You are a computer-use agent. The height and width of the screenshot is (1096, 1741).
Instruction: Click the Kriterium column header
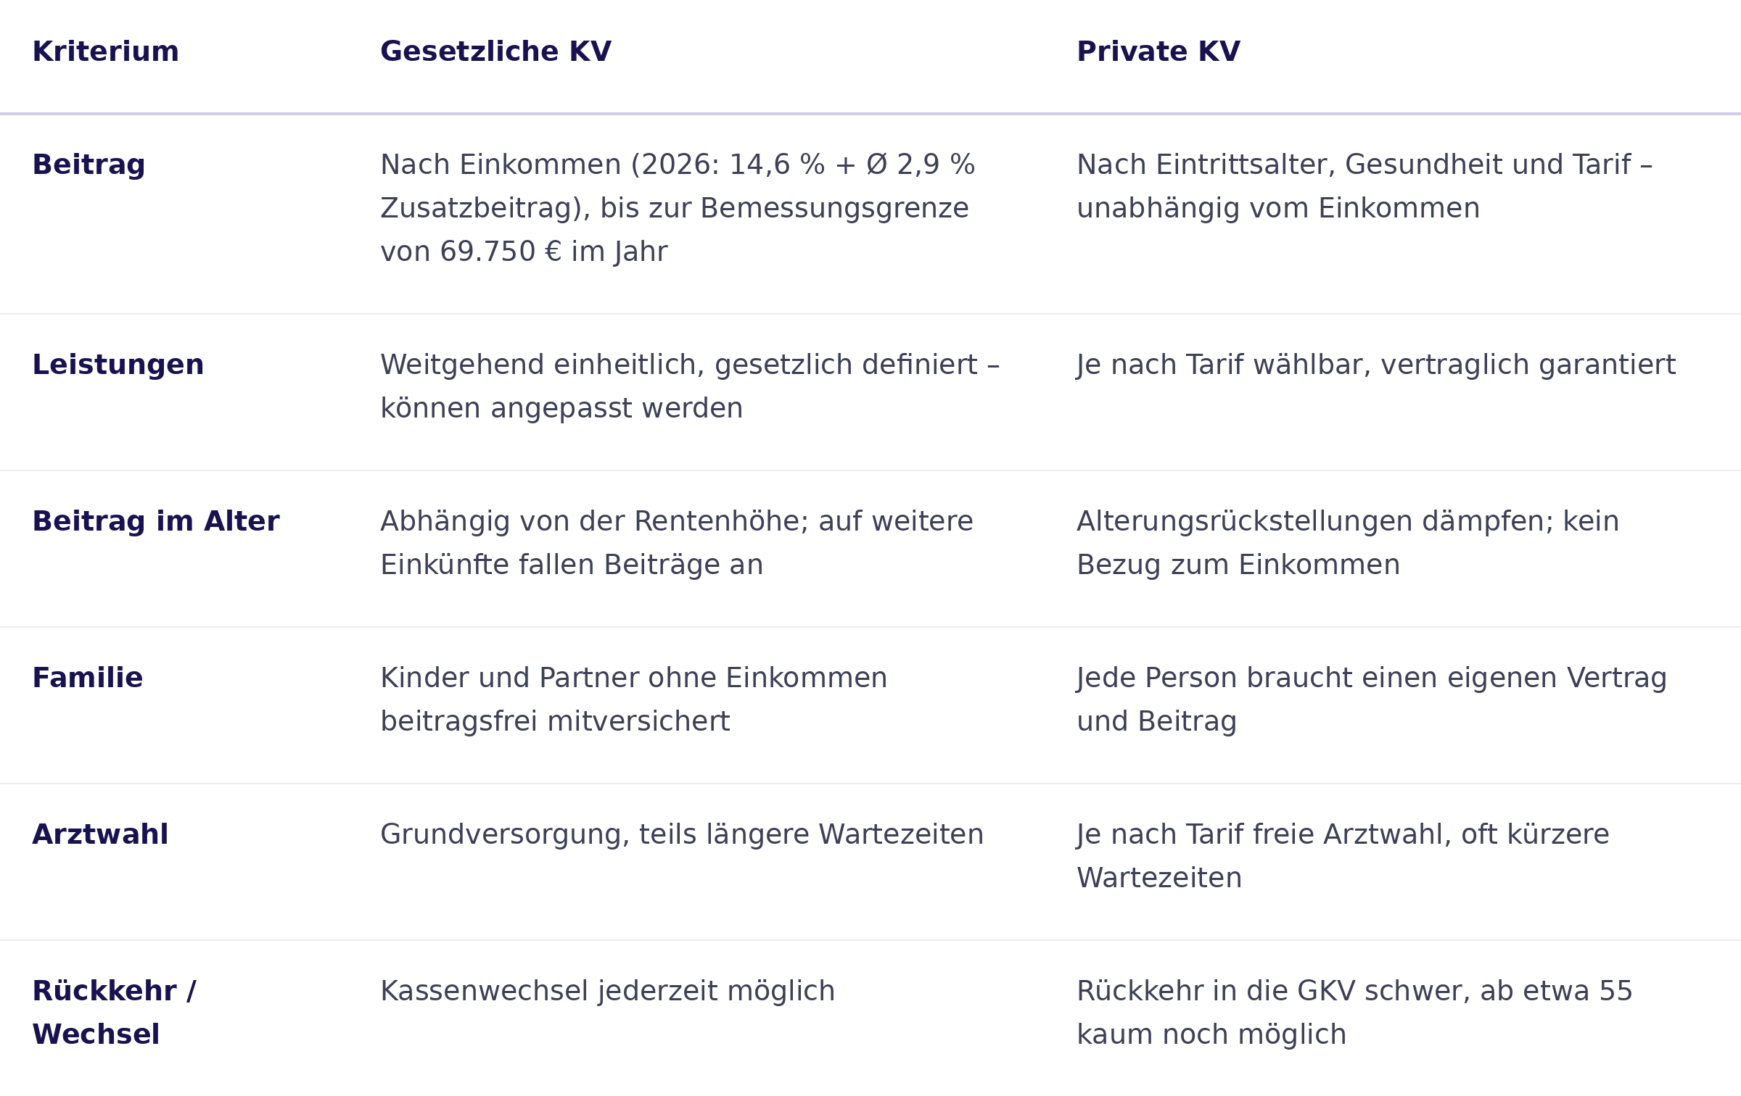[x=105, y=52]
